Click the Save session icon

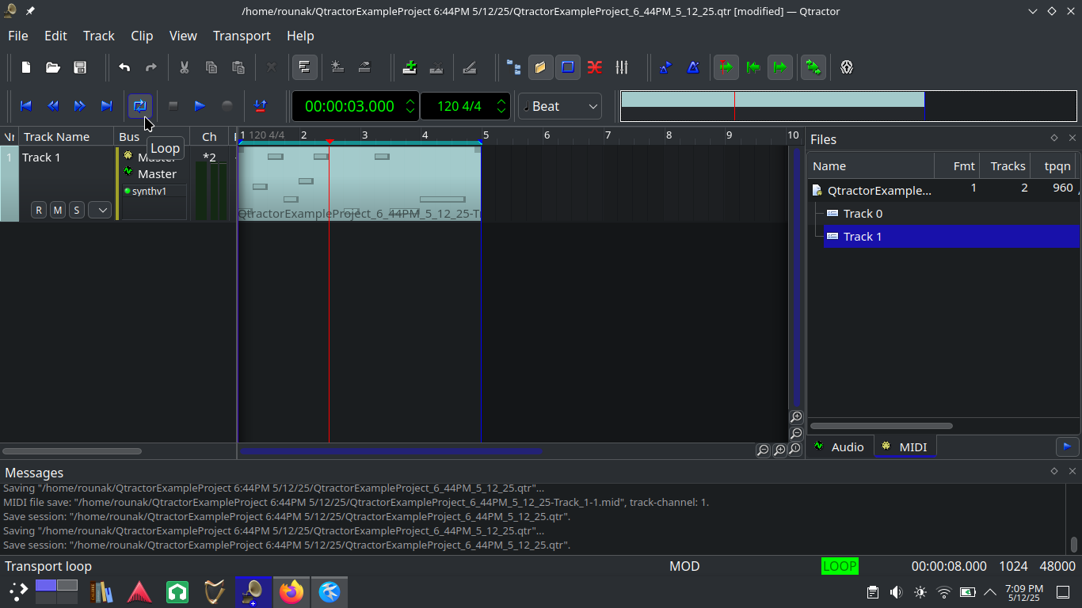pyautogui.click(x=80, y=67)
